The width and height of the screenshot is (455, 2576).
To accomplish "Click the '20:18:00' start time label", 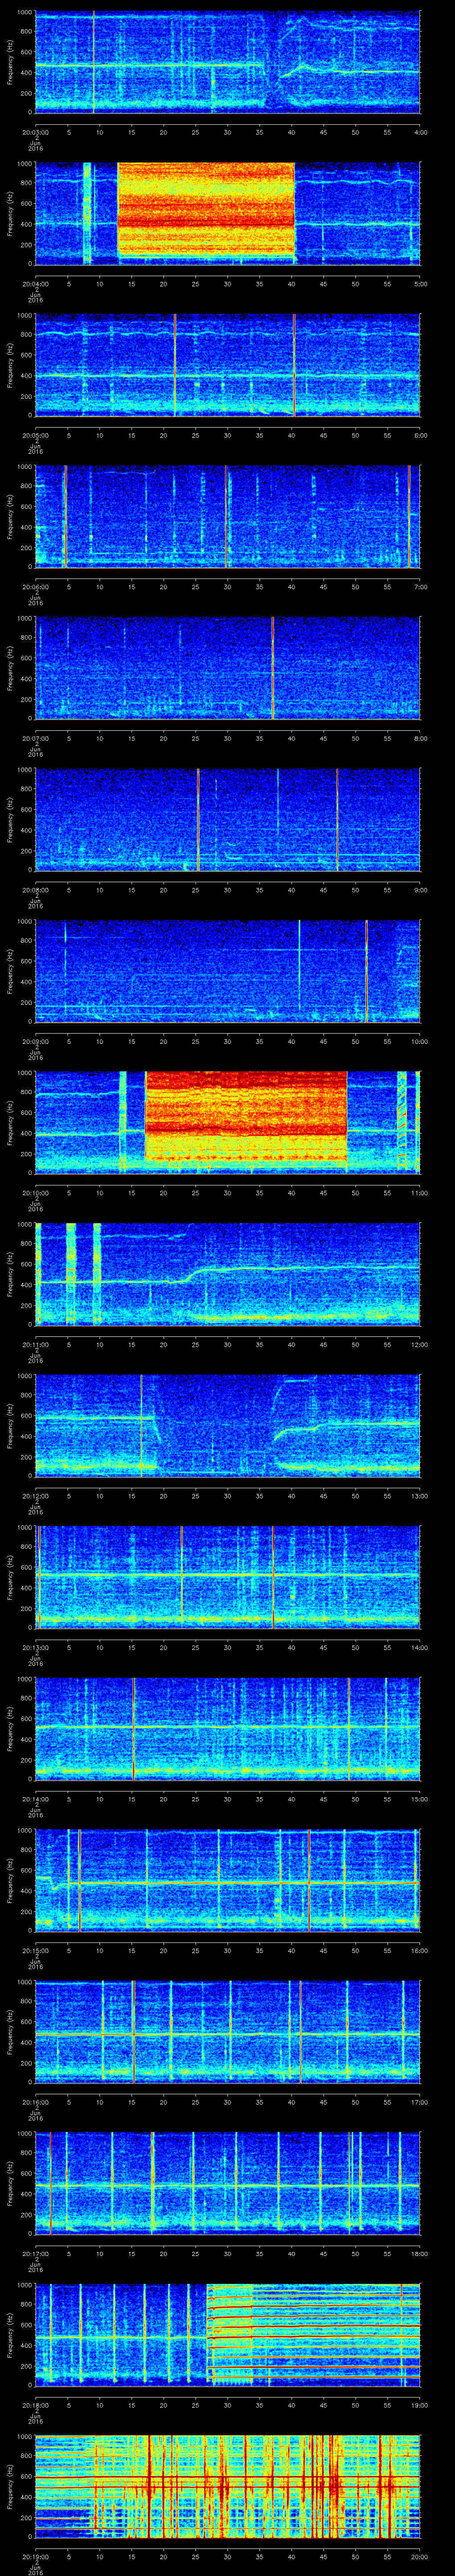I will tap(35, 2404).
